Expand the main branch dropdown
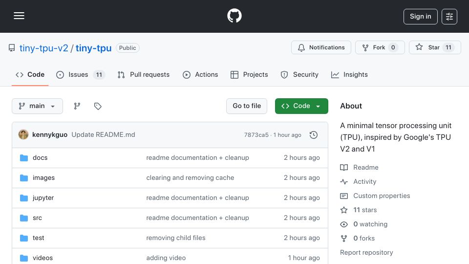The height and width of the screenshot is (264, 469). tap(38, 106)
